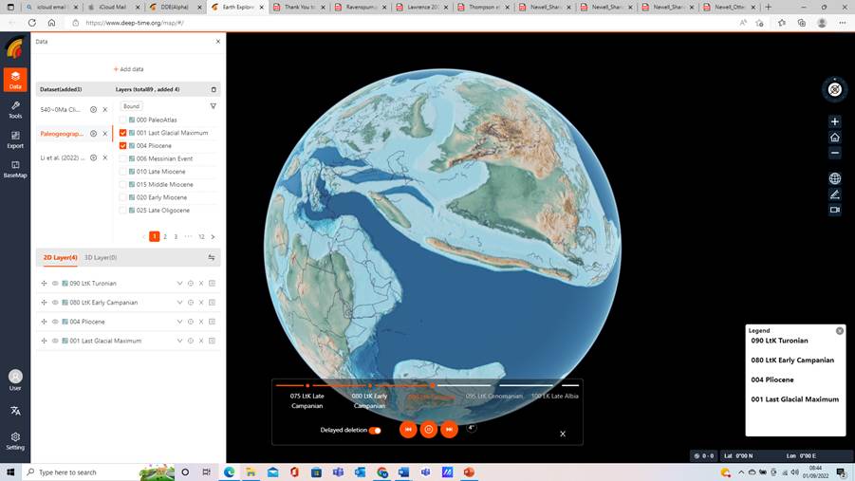Toggle visibility of 004 Pliocene 2D layer
The width and height of the screenshot is (855, 481).
tap(55, 322)
